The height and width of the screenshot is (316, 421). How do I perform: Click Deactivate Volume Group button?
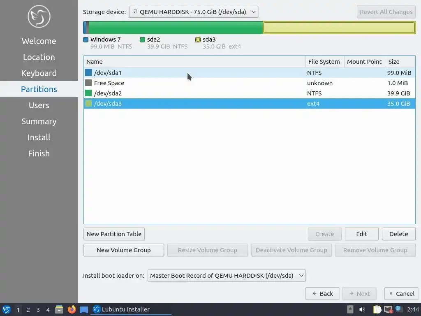pos(291,250)
